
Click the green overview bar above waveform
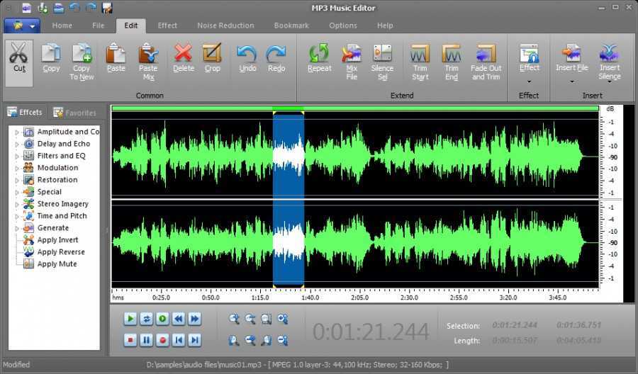[355, 108]
